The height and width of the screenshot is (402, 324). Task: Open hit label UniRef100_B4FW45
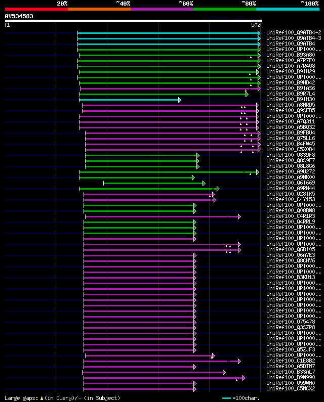[291, 144]
